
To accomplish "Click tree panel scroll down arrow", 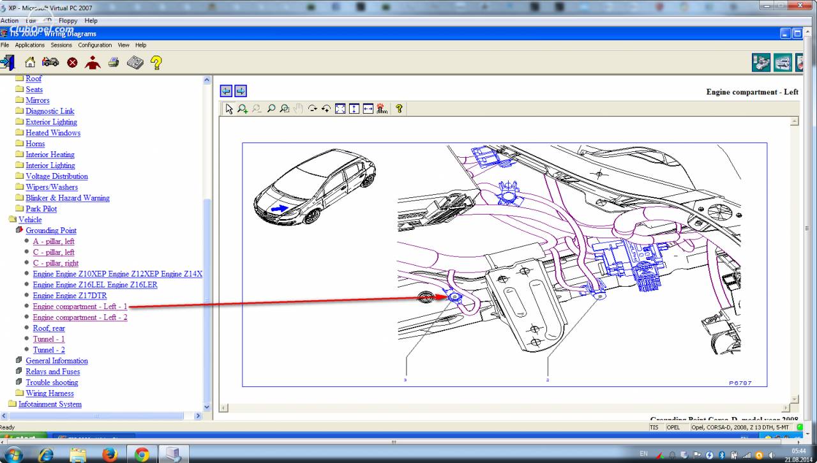I will (x=207, y=407).
